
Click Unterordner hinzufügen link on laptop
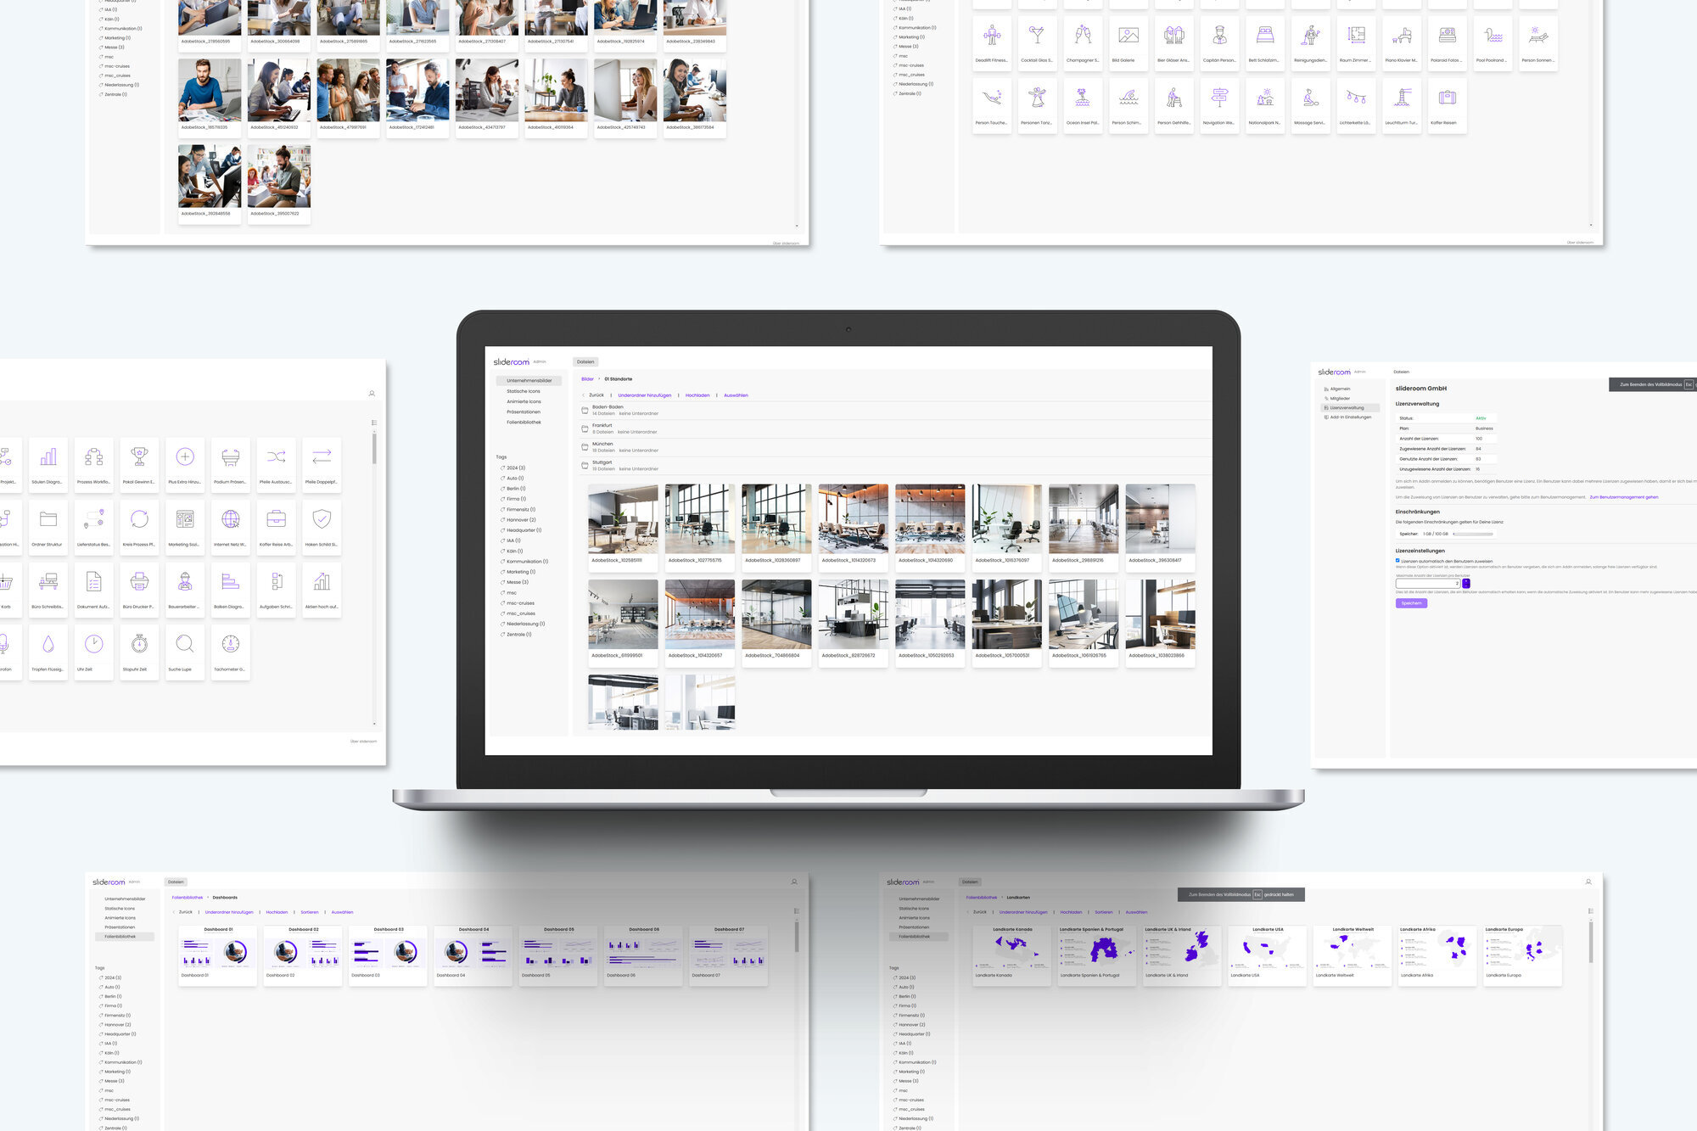coord(645,395)
